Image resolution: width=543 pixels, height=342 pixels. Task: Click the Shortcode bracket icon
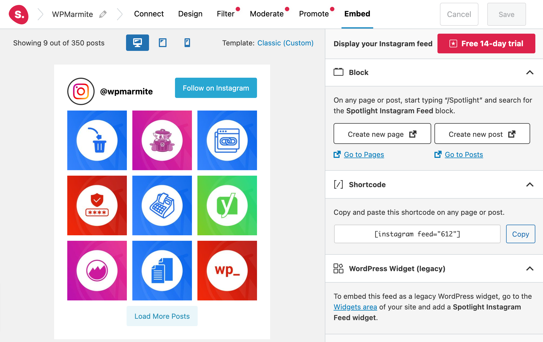338,184
